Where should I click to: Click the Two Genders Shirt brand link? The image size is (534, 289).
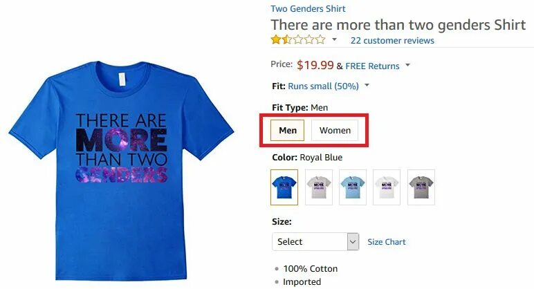(308, 8)
